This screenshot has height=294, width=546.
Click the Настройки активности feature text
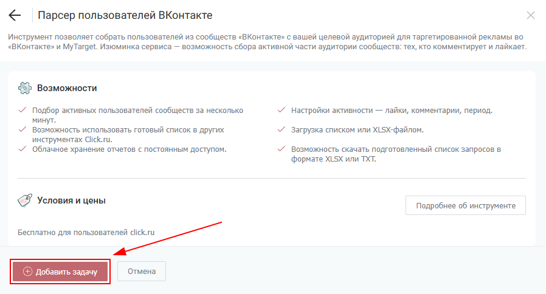(392, 111)
